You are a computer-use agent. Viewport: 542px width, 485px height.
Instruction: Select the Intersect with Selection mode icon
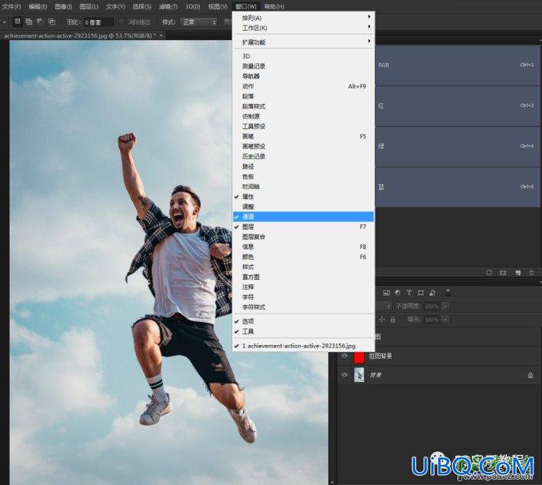point(52,22)
